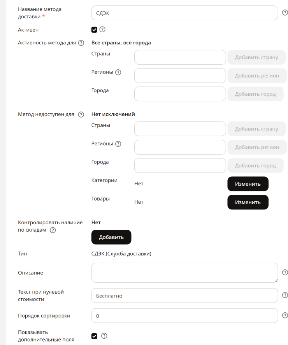Image resolution: width=288 pixels, height=345 pixels.
Task: Click Регионы input under Все страны, все города
Action: click(180, 76)
